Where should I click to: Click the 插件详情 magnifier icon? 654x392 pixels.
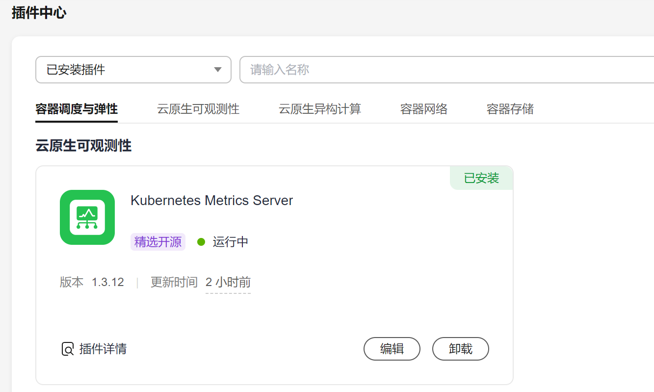point(67,349)
